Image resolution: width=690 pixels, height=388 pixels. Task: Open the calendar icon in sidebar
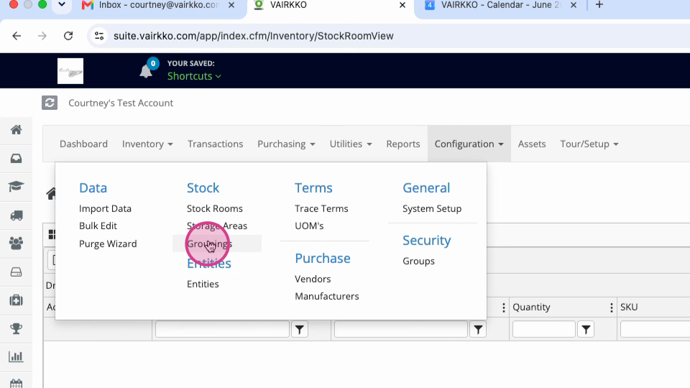pyautogui.click(x=17, y=384)
